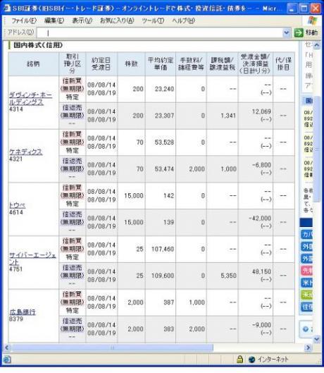Open the お気に入り(A) menu

(x=117, y=20)
